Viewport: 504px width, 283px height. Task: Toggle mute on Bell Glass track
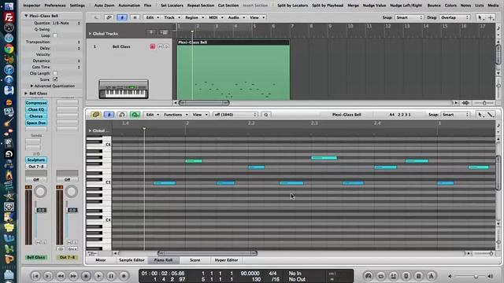pyautogui.click(x=160, y=46)
